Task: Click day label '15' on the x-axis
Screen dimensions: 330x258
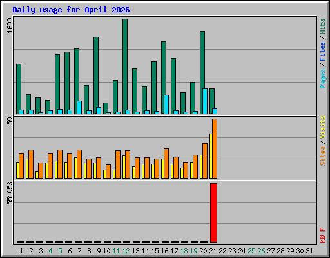Action: tap(155, 251)
